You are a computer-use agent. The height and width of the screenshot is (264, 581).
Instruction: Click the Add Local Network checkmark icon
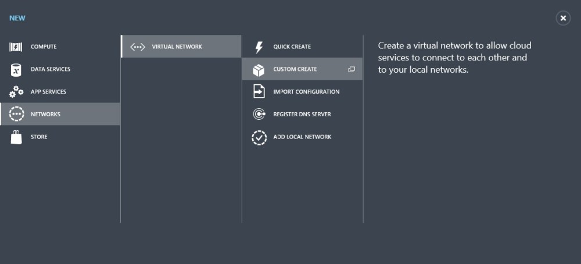[259, 138]
